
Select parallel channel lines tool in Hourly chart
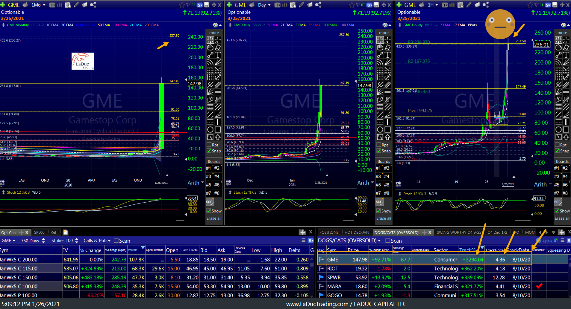coord(566,85)
